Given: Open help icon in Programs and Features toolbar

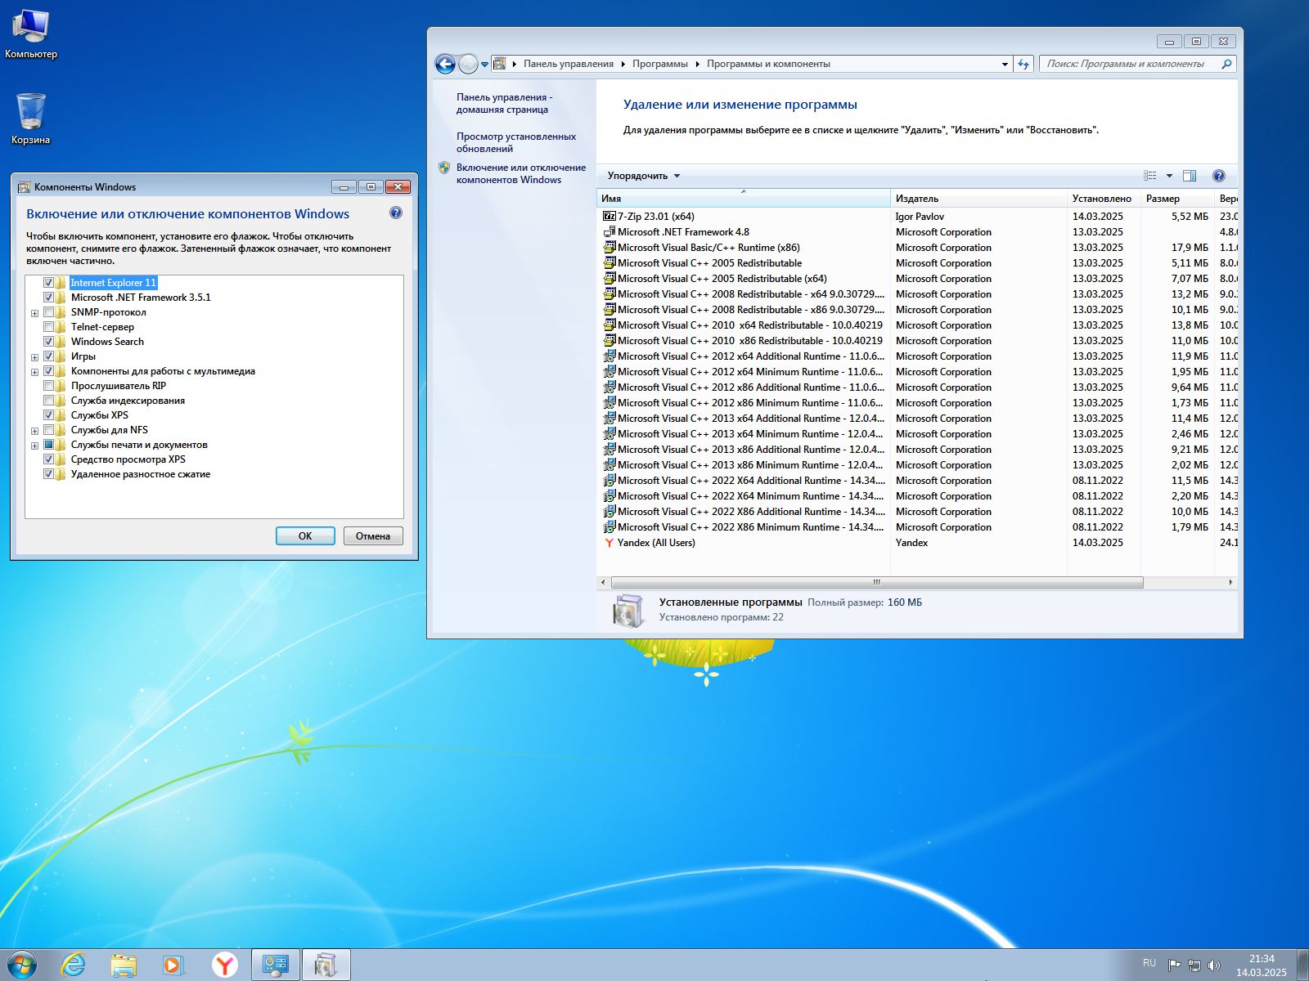Looking at the screenshot, I should pos(1218,176).
